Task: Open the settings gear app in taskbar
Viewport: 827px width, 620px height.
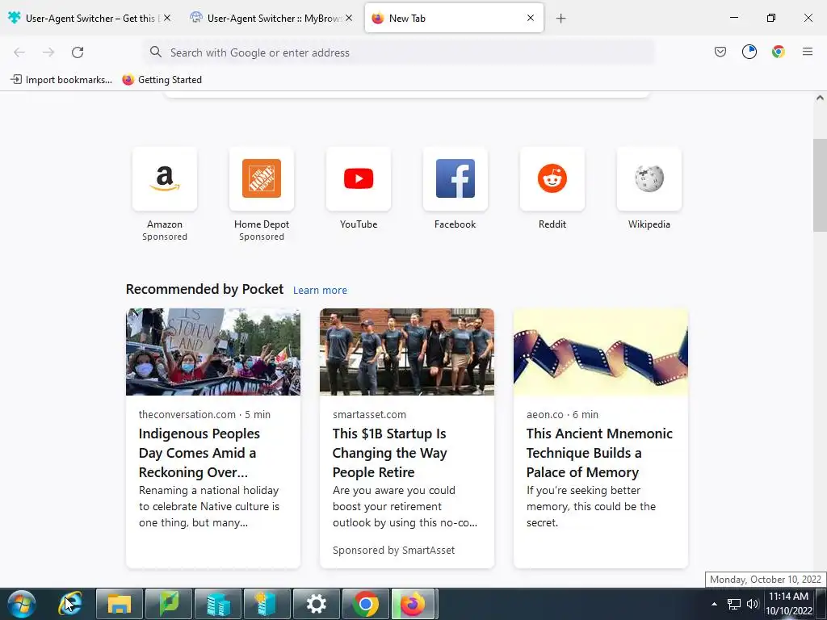Action: tap(317, 604)
